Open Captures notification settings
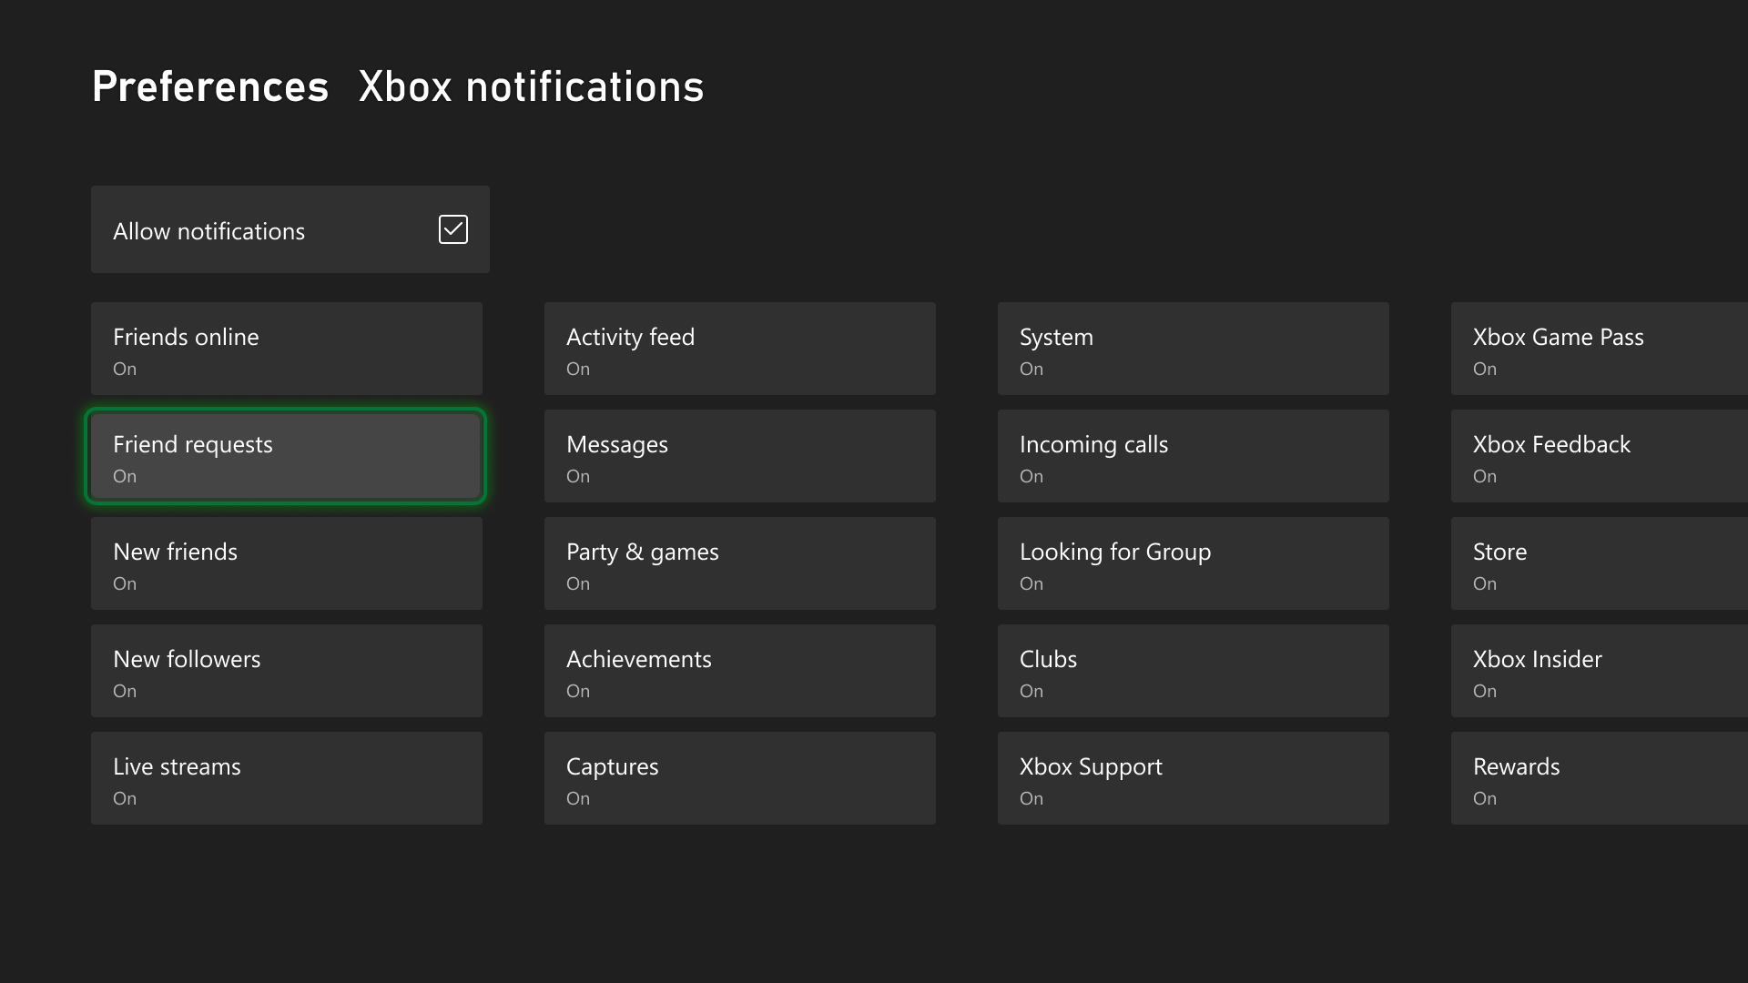 click(x=739, y=778)
